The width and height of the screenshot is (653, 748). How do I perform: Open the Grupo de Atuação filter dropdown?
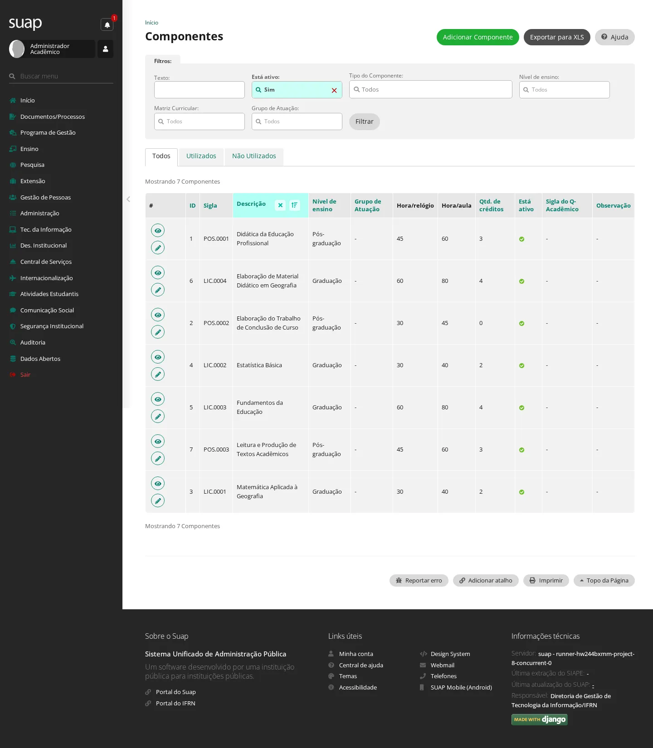pyautogui.click(x=297, y=121)
